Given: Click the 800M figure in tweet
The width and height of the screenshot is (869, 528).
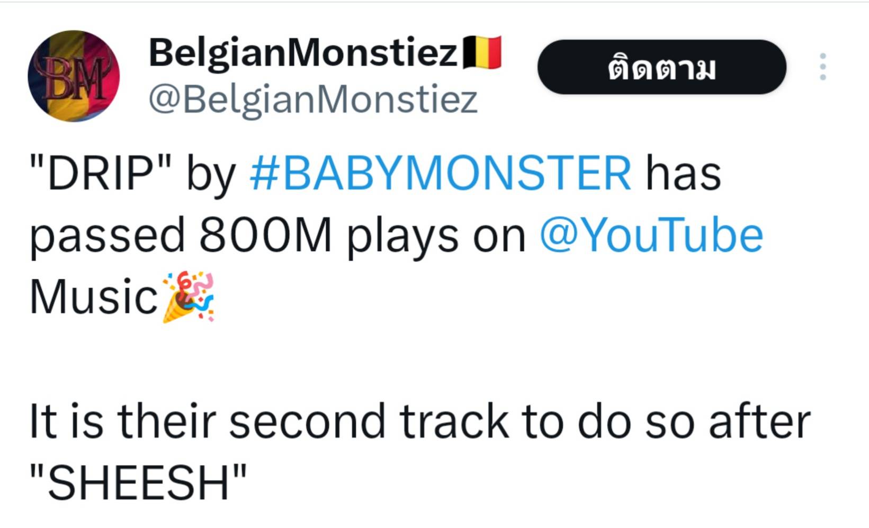Looking at the screenshot, I should (265, 235).
